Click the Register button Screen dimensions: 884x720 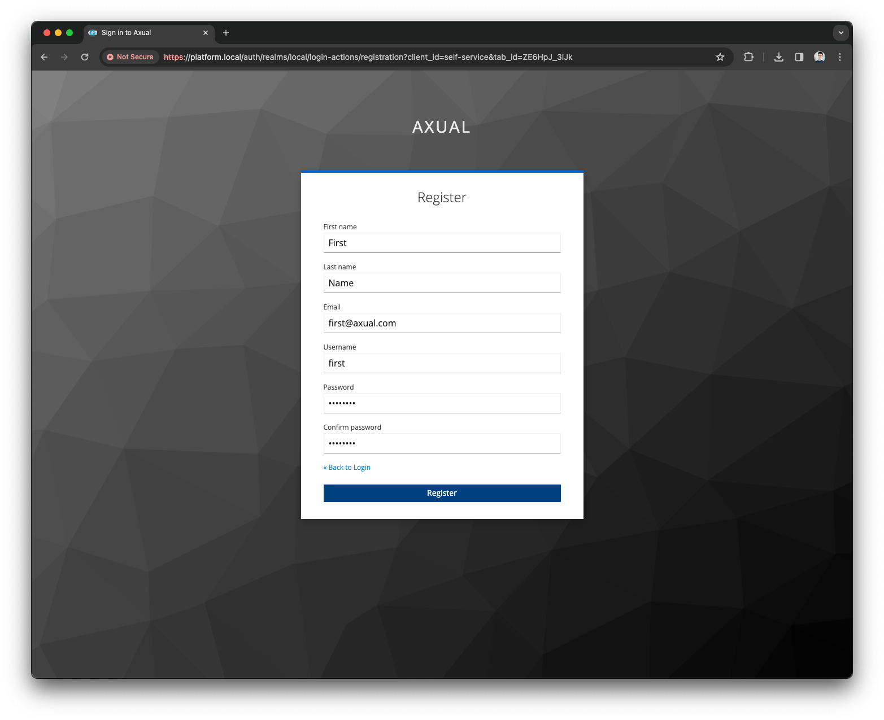point(442,493)
